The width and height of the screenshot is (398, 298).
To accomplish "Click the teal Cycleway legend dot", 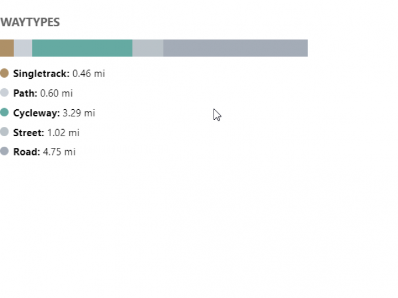I will (x=4, y=112).
